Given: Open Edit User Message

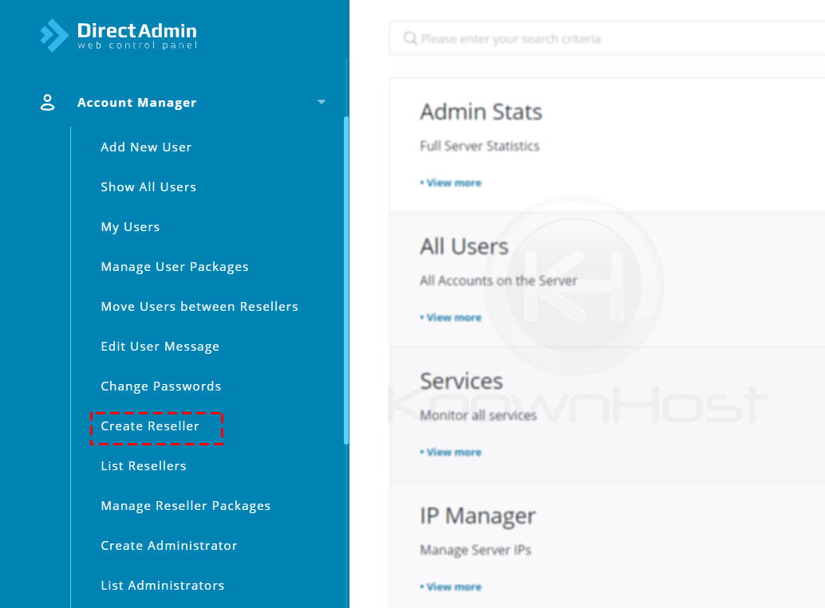Looking at the screenshot, I should click(x=160, y=346).
